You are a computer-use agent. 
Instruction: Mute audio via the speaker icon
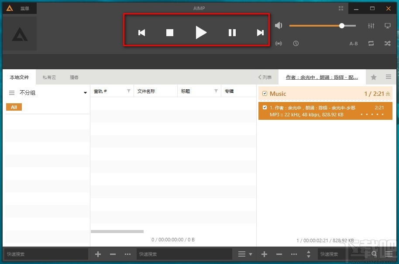click(279, 26)
